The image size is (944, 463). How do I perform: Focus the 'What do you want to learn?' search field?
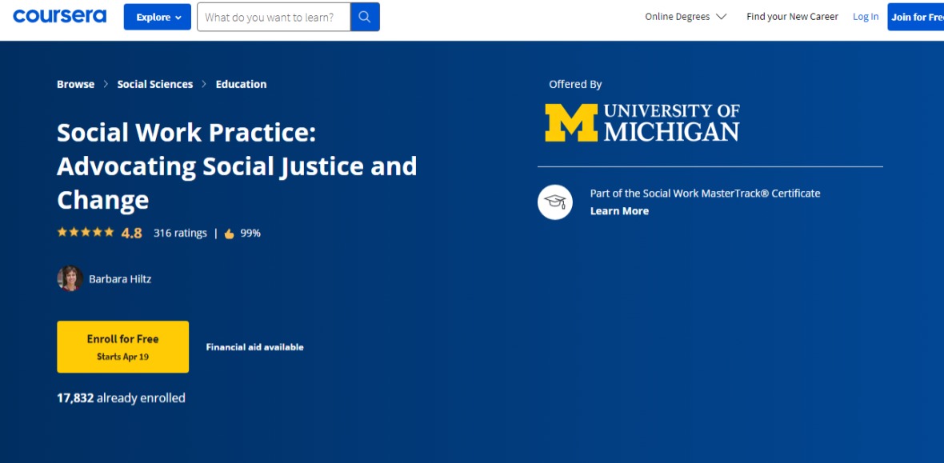point(274,17)
